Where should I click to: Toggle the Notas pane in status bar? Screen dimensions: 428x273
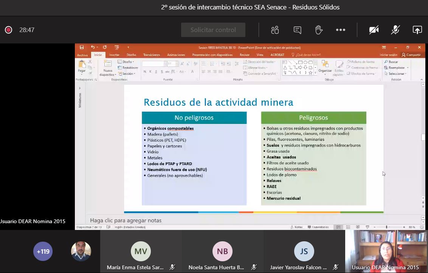296,227
